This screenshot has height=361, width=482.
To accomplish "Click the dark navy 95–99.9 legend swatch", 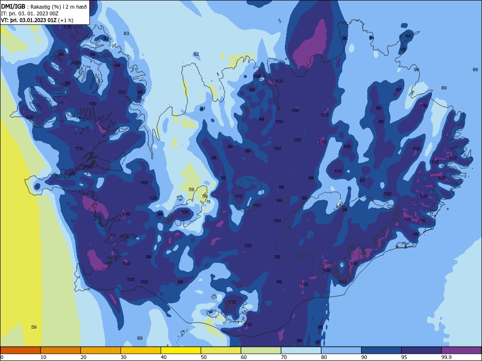I will click(421, 350).
